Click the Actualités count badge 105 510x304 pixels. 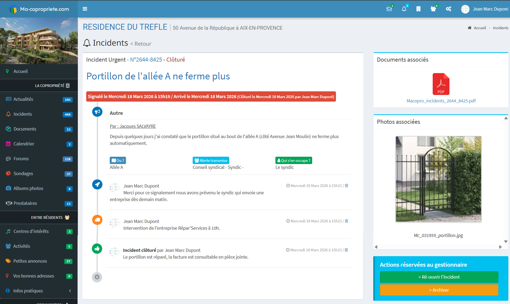68,100
